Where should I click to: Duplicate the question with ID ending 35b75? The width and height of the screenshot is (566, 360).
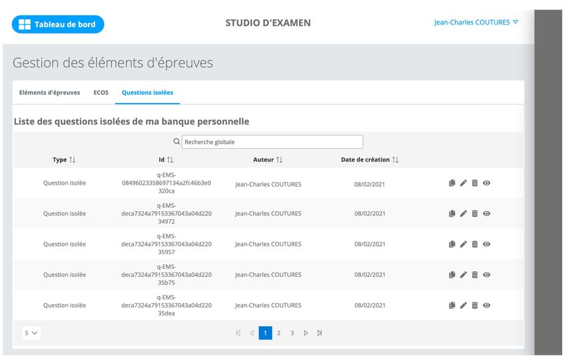coord(452,275)
